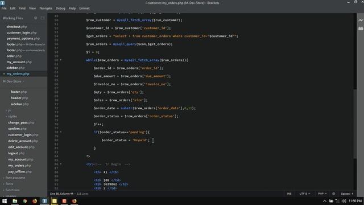This screenshot has height=205, width=364.
Task: Open the Live Preview lightning icon
Action: pos(361,20)
